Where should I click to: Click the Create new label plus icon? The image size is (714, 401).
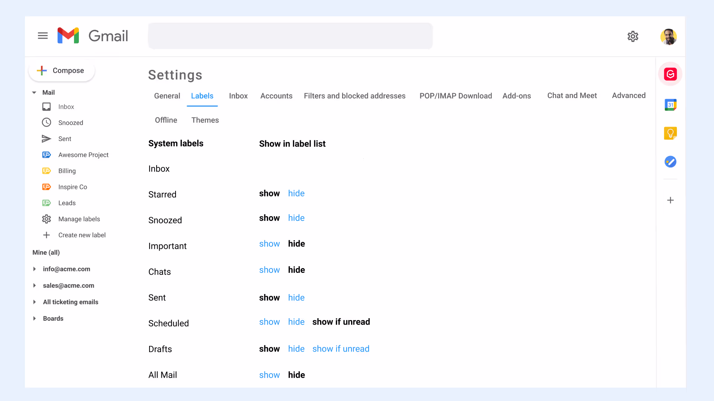tap(46, 235)
